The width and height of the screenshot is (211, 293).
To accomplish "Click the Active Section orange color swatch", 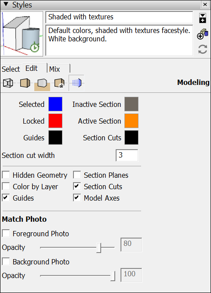I will coord(131,121).
